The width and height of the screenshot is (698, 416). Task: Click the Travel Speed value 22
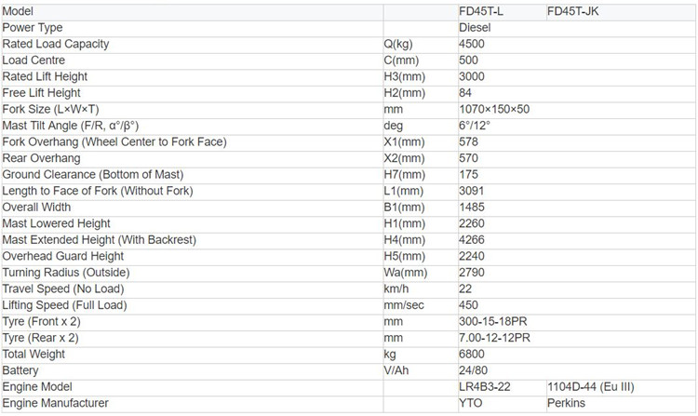[x=465, y=289]
